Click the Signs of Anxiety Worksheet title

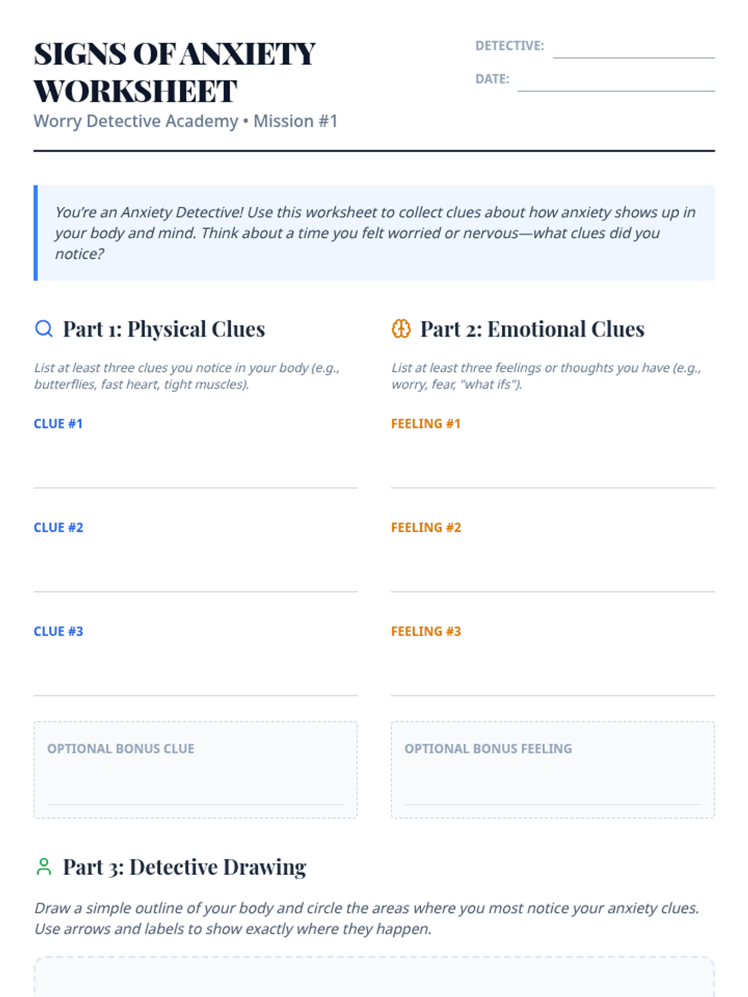pos(175,72)
